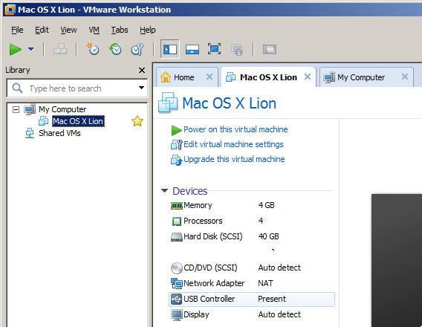
Task: Click the search magnifier icon
Action: [18, 88]
